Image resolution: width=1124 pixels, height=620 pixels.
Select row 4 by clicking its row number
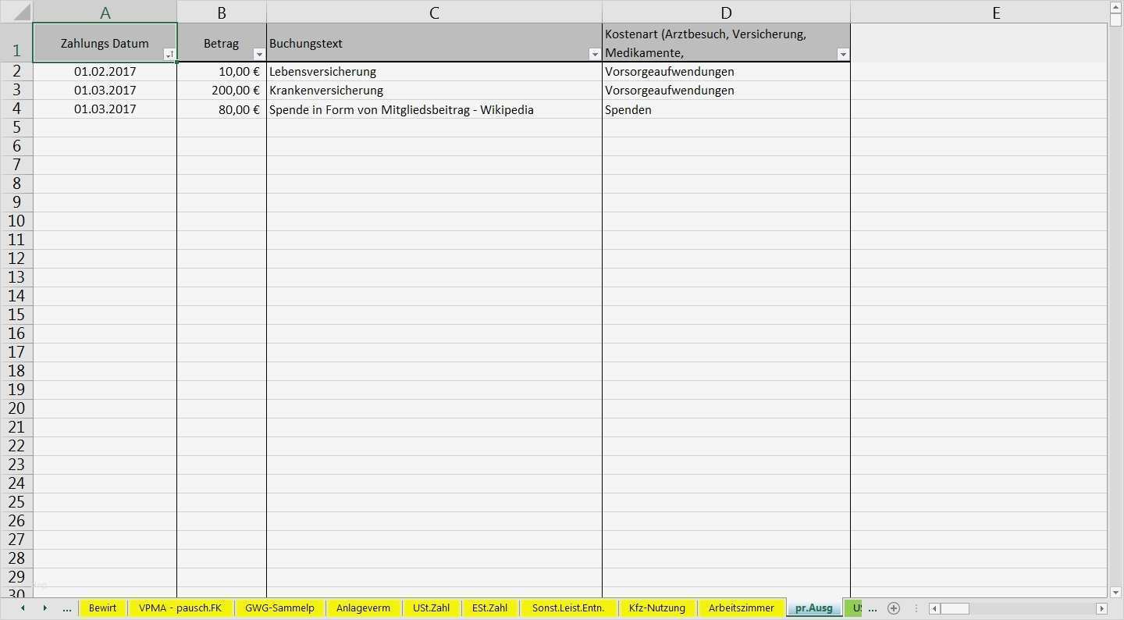[16, 109]
